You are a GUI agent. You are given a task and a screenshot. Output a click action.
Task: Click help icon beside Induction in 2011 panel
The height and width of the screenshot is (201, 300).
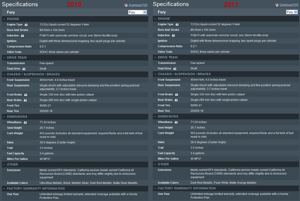[173, 35]
